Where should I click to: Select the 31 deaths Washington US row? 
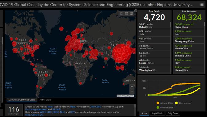(154, 69)
